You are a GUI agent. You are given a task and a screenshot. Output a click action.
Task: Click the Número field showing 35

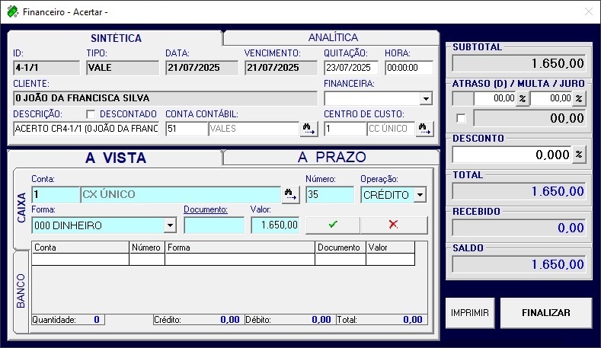click(x=330, y=195)
